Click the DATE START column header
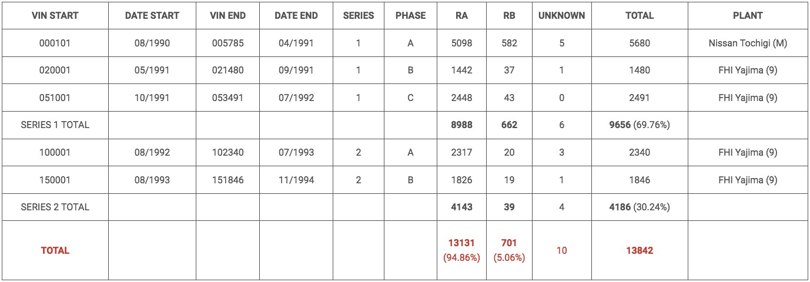Image resolution: width=810 pixels, height=282 pixels. [x=152, y=15]
